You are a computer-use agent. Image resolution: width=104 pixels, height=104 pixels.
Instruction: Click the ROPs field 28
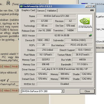click(43, 45)
